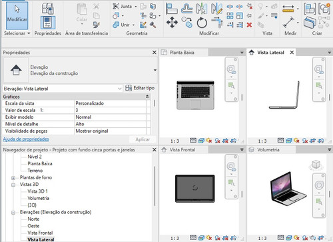The width and height of the screenshot is (333, 242).
Task: Open the Elevação type selector dropdown
Action: (155, 70)
